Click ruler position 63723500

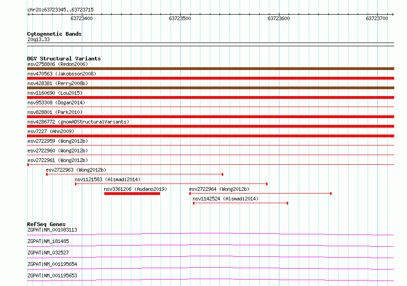click(x=180, y=18)
